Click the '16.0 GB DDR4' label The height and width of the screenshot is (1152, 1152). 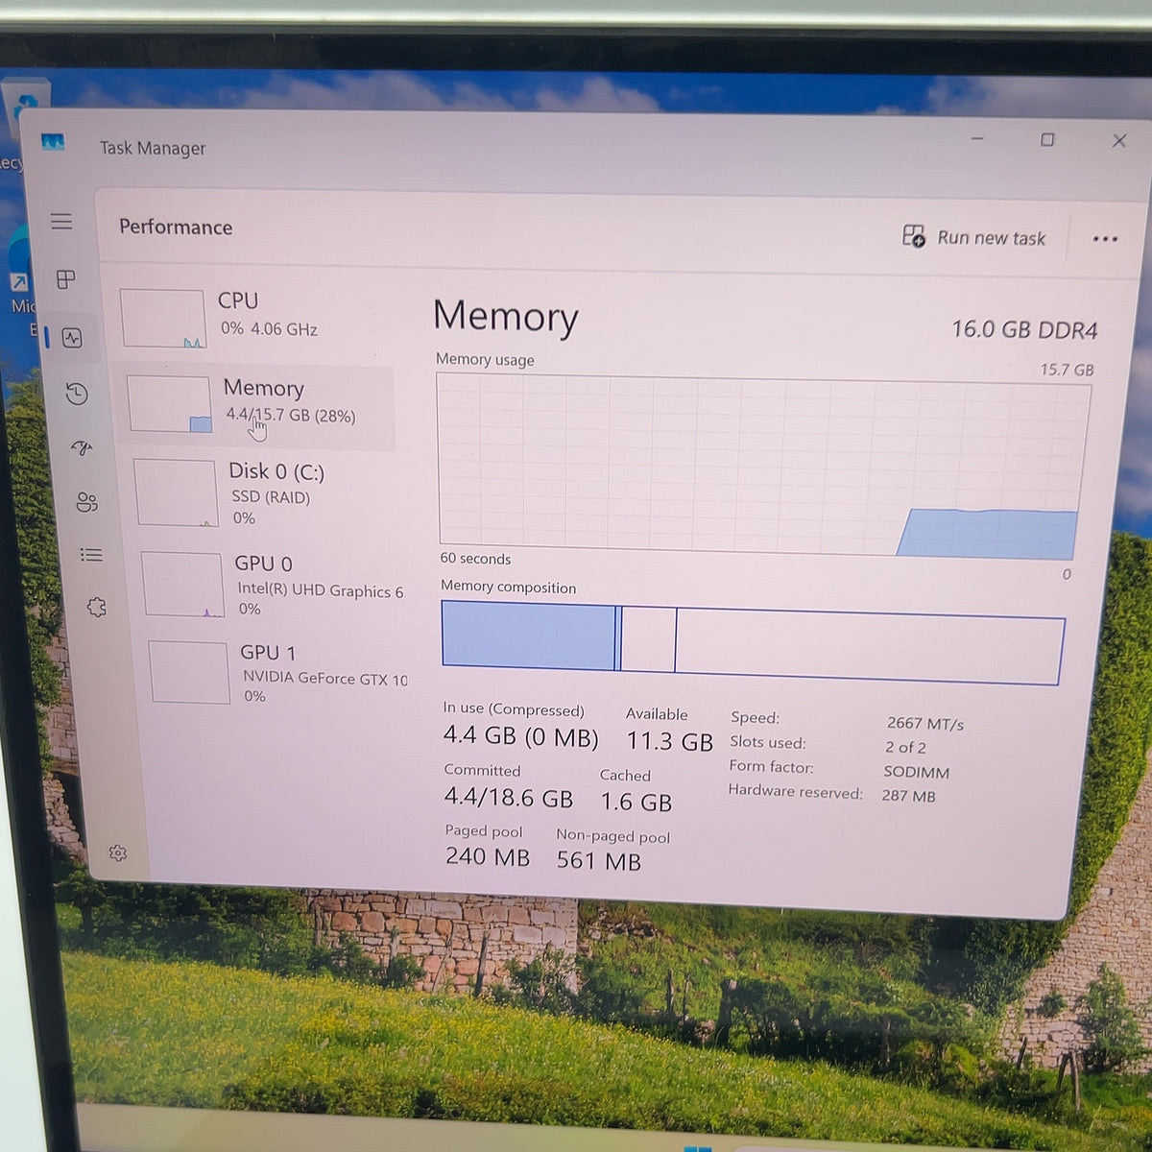[x=1024, y=330]
